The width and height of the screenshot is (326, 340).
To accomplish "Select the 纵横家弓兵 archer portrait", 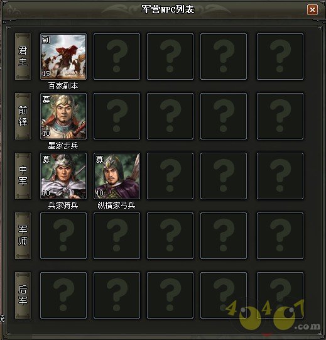I will coord(117,176).
